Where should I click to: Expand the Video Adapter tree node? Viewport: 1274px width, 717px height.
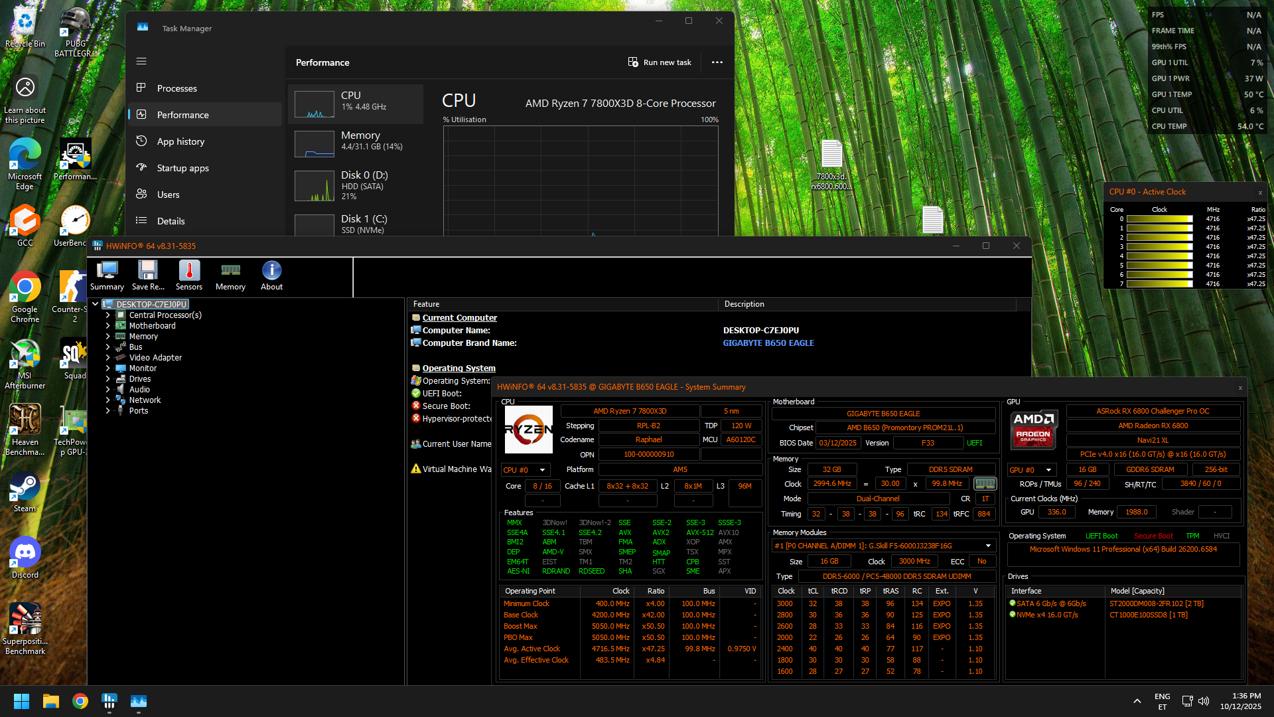click(107, 358)
